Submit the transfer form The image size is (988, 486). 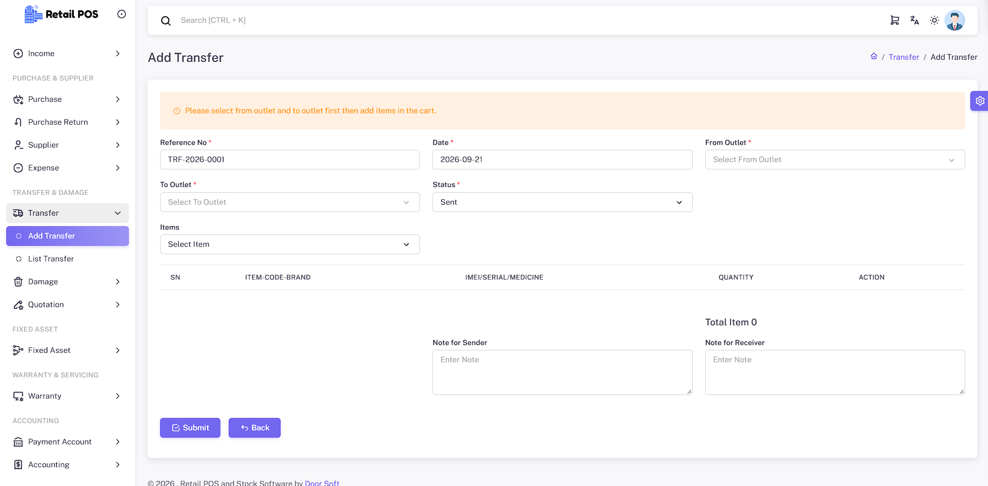click(190, 428)
